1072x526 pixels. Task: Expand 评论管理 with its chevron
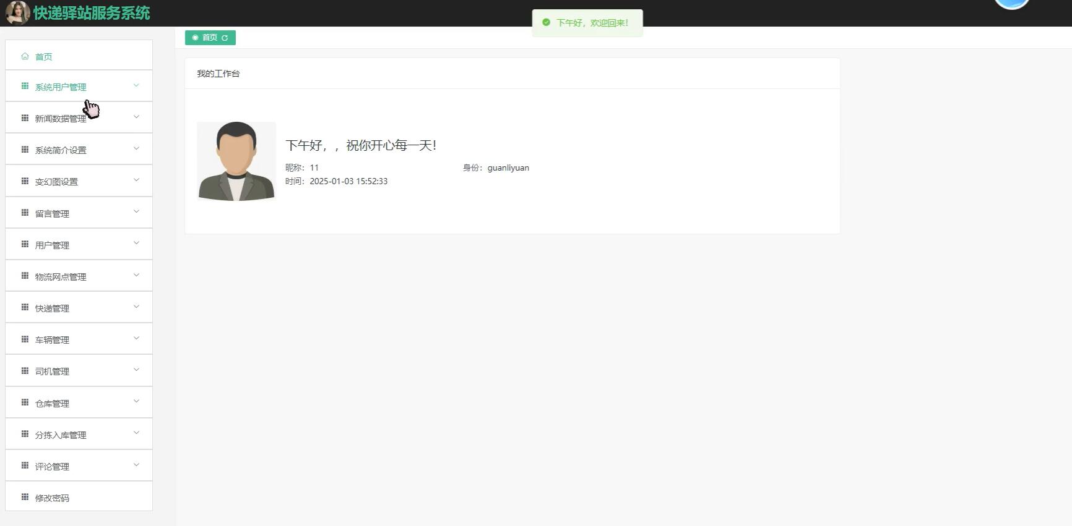(136, 465)
